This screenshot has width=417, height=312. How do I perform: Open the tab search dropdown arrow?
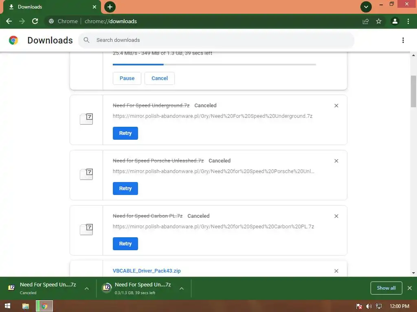click(366, 7)
